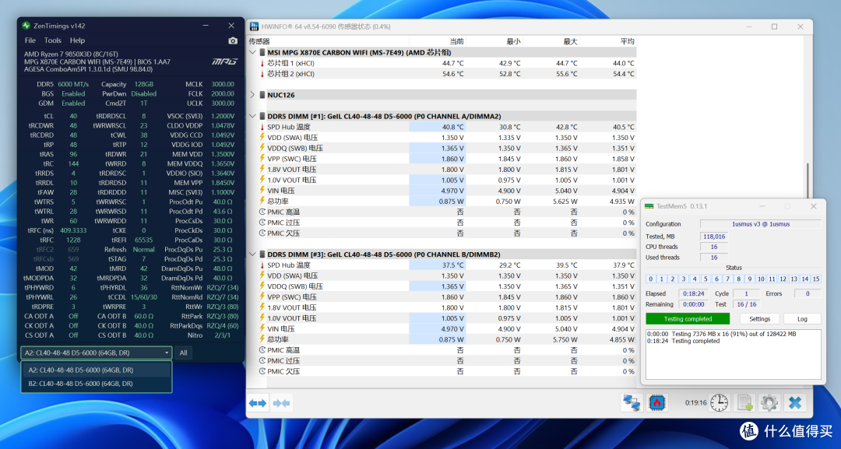Expand the NUC126 sensor group
Screen dimensions: 841x449
pyautogui.click(x=252, y=95)
